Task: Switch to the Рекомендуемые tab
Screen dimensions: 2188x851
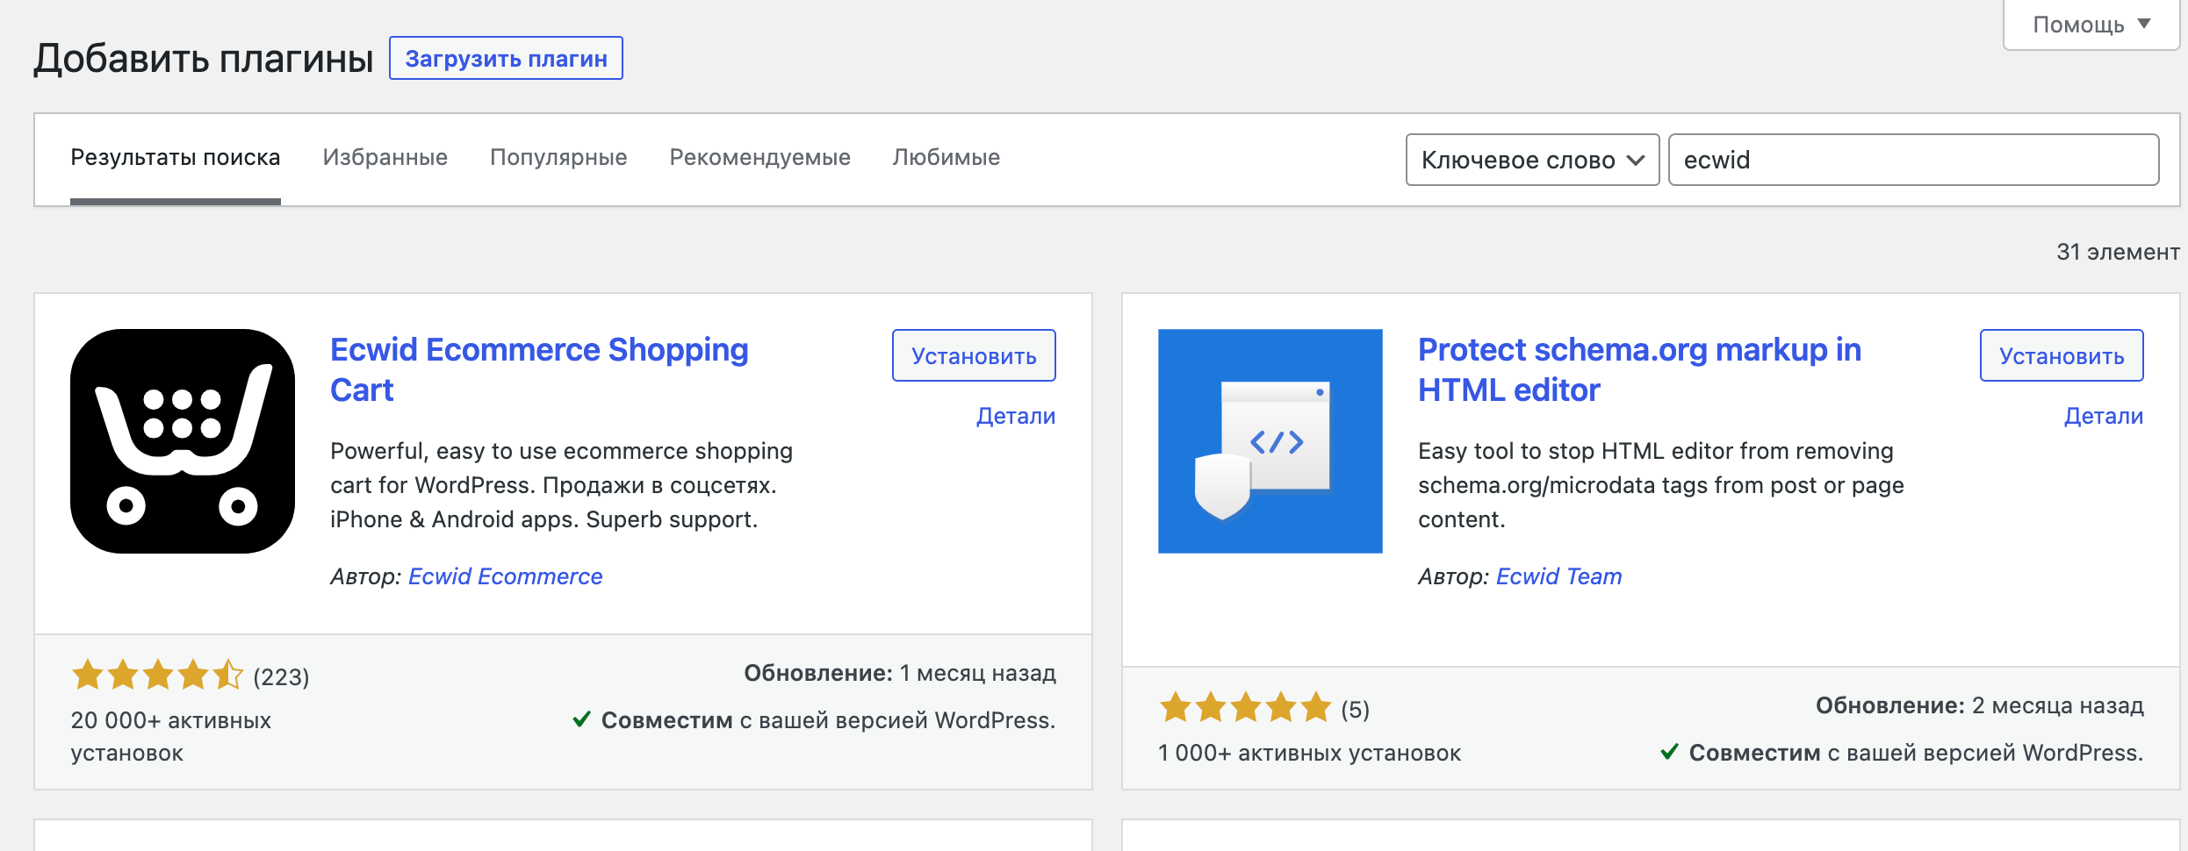Action: (x=760, y=158)
